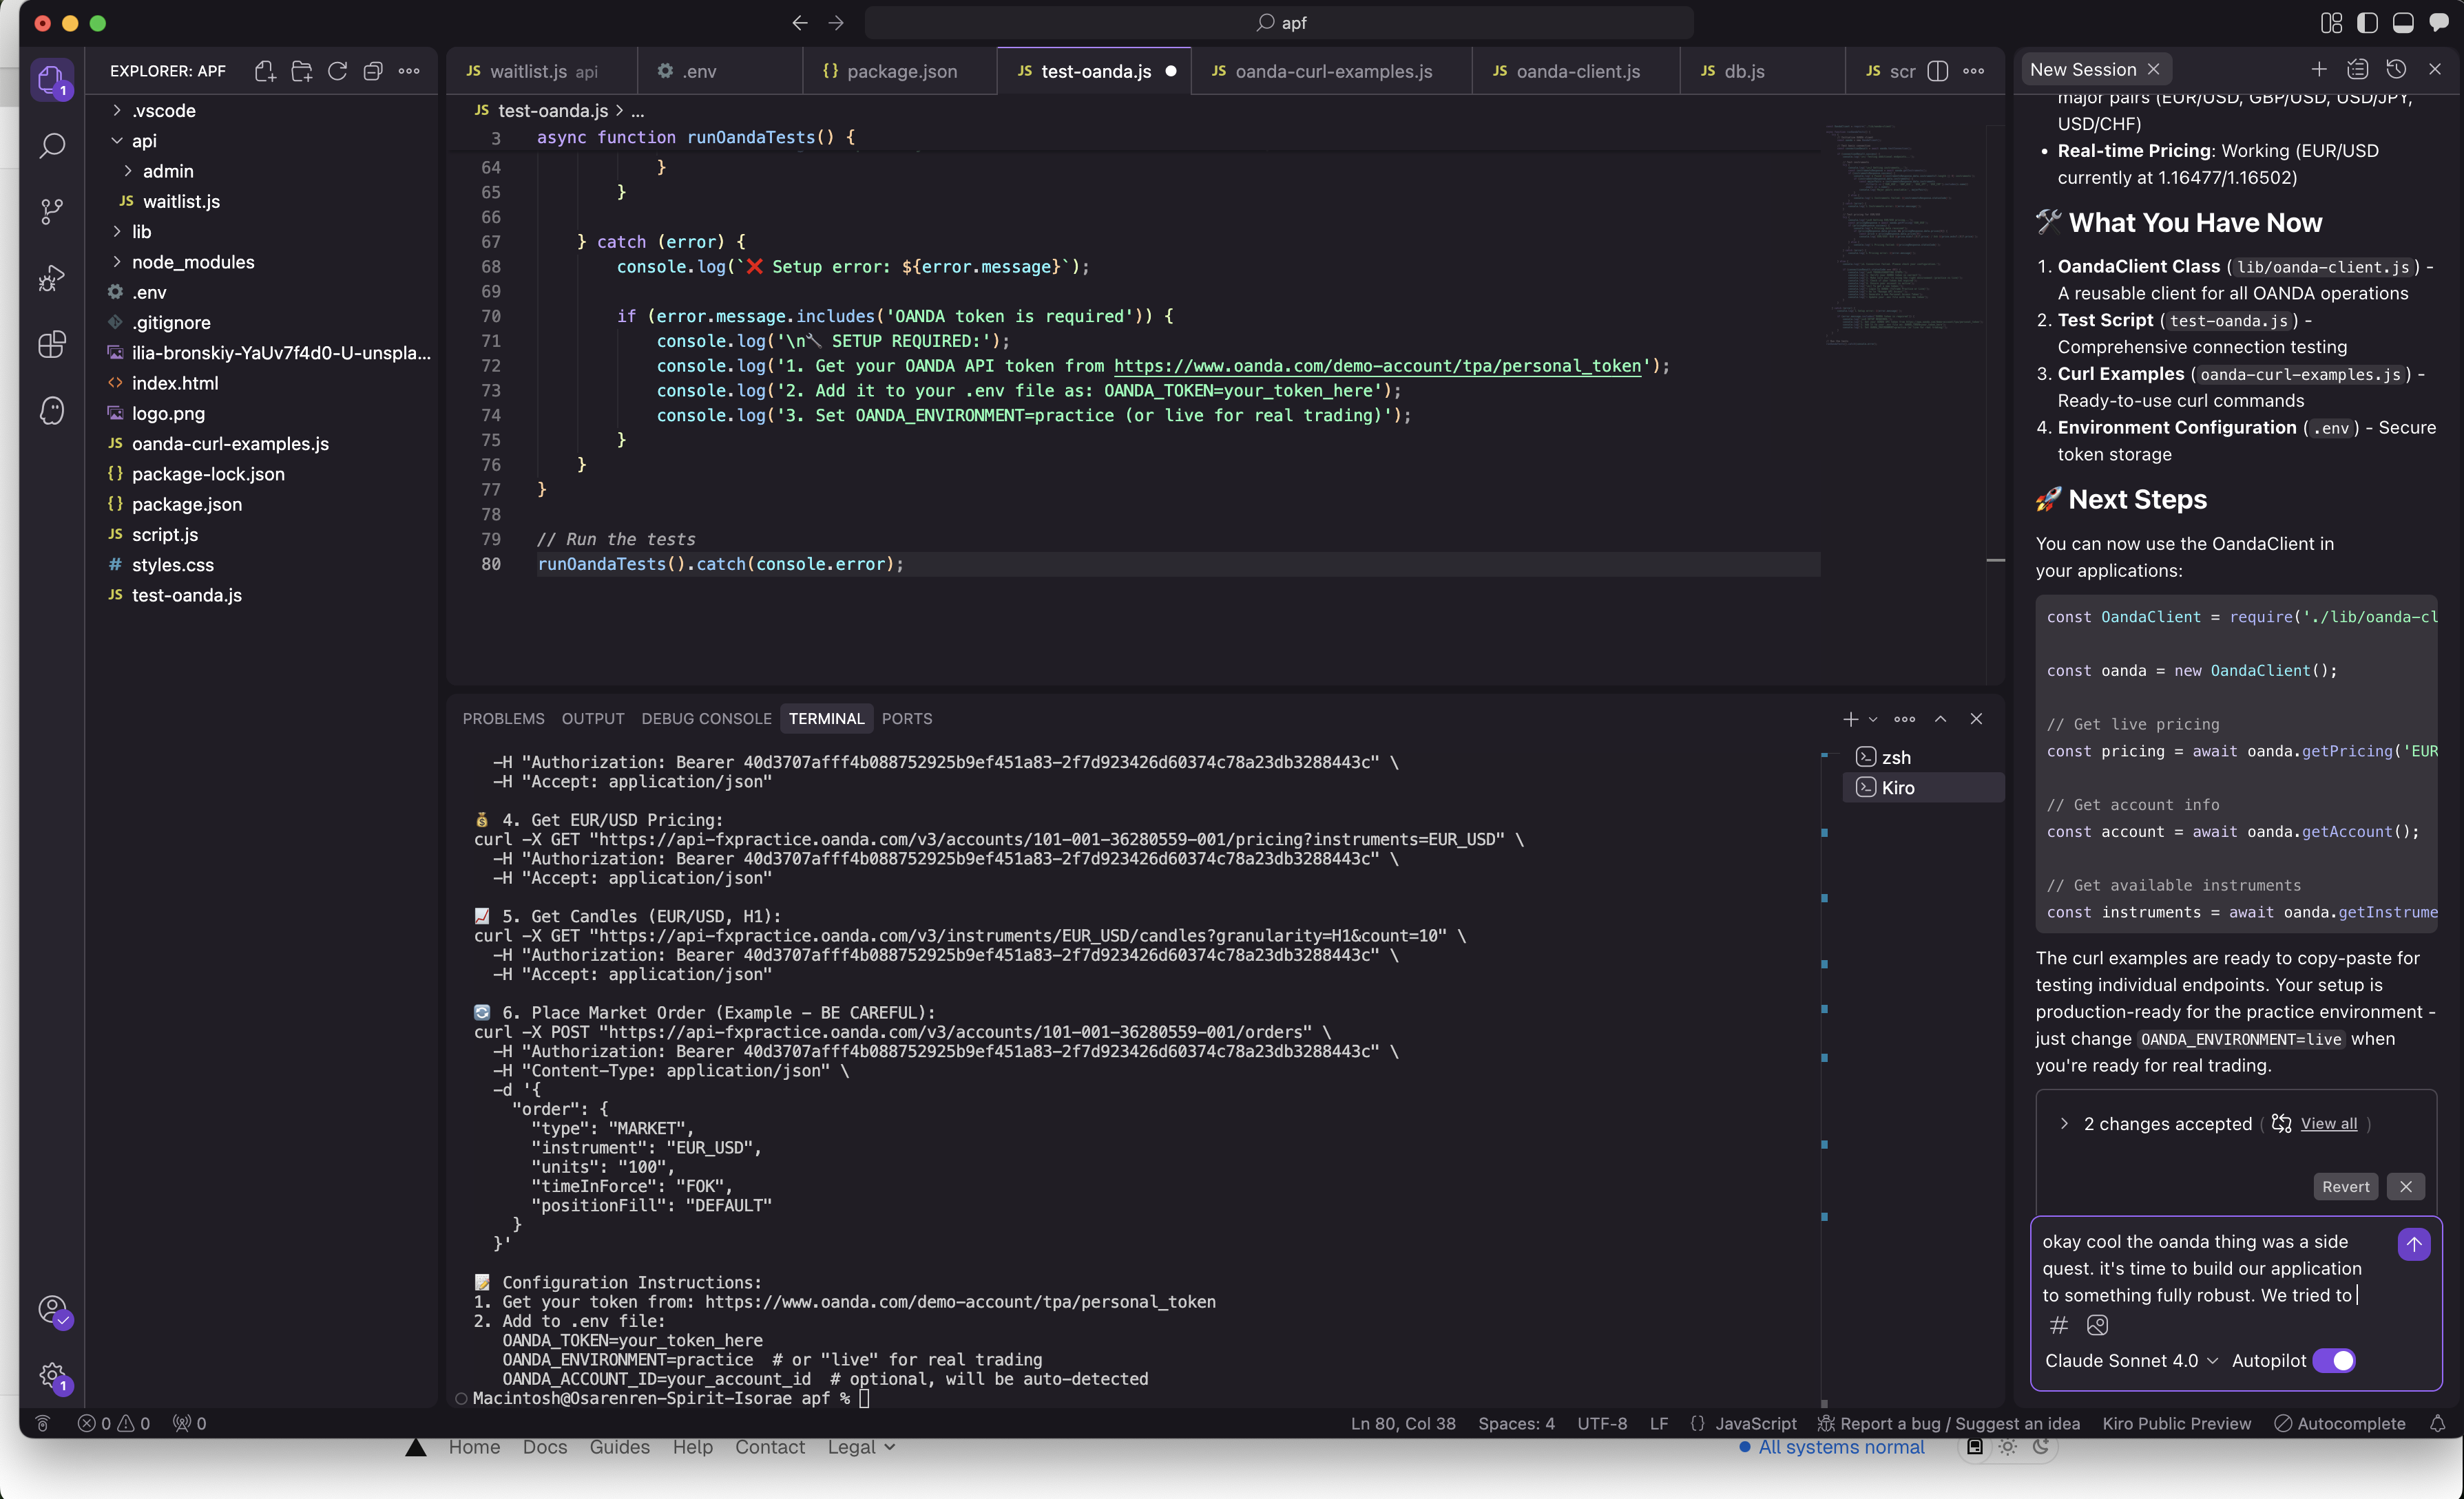Open Source Control in activity bar

click(52, 210)
